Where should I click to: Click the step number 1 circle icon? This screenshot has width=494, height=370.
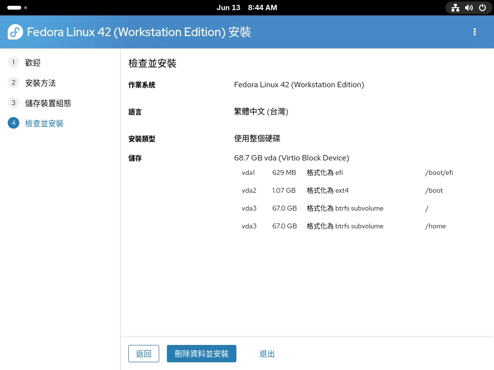click(x=14, y=62)
